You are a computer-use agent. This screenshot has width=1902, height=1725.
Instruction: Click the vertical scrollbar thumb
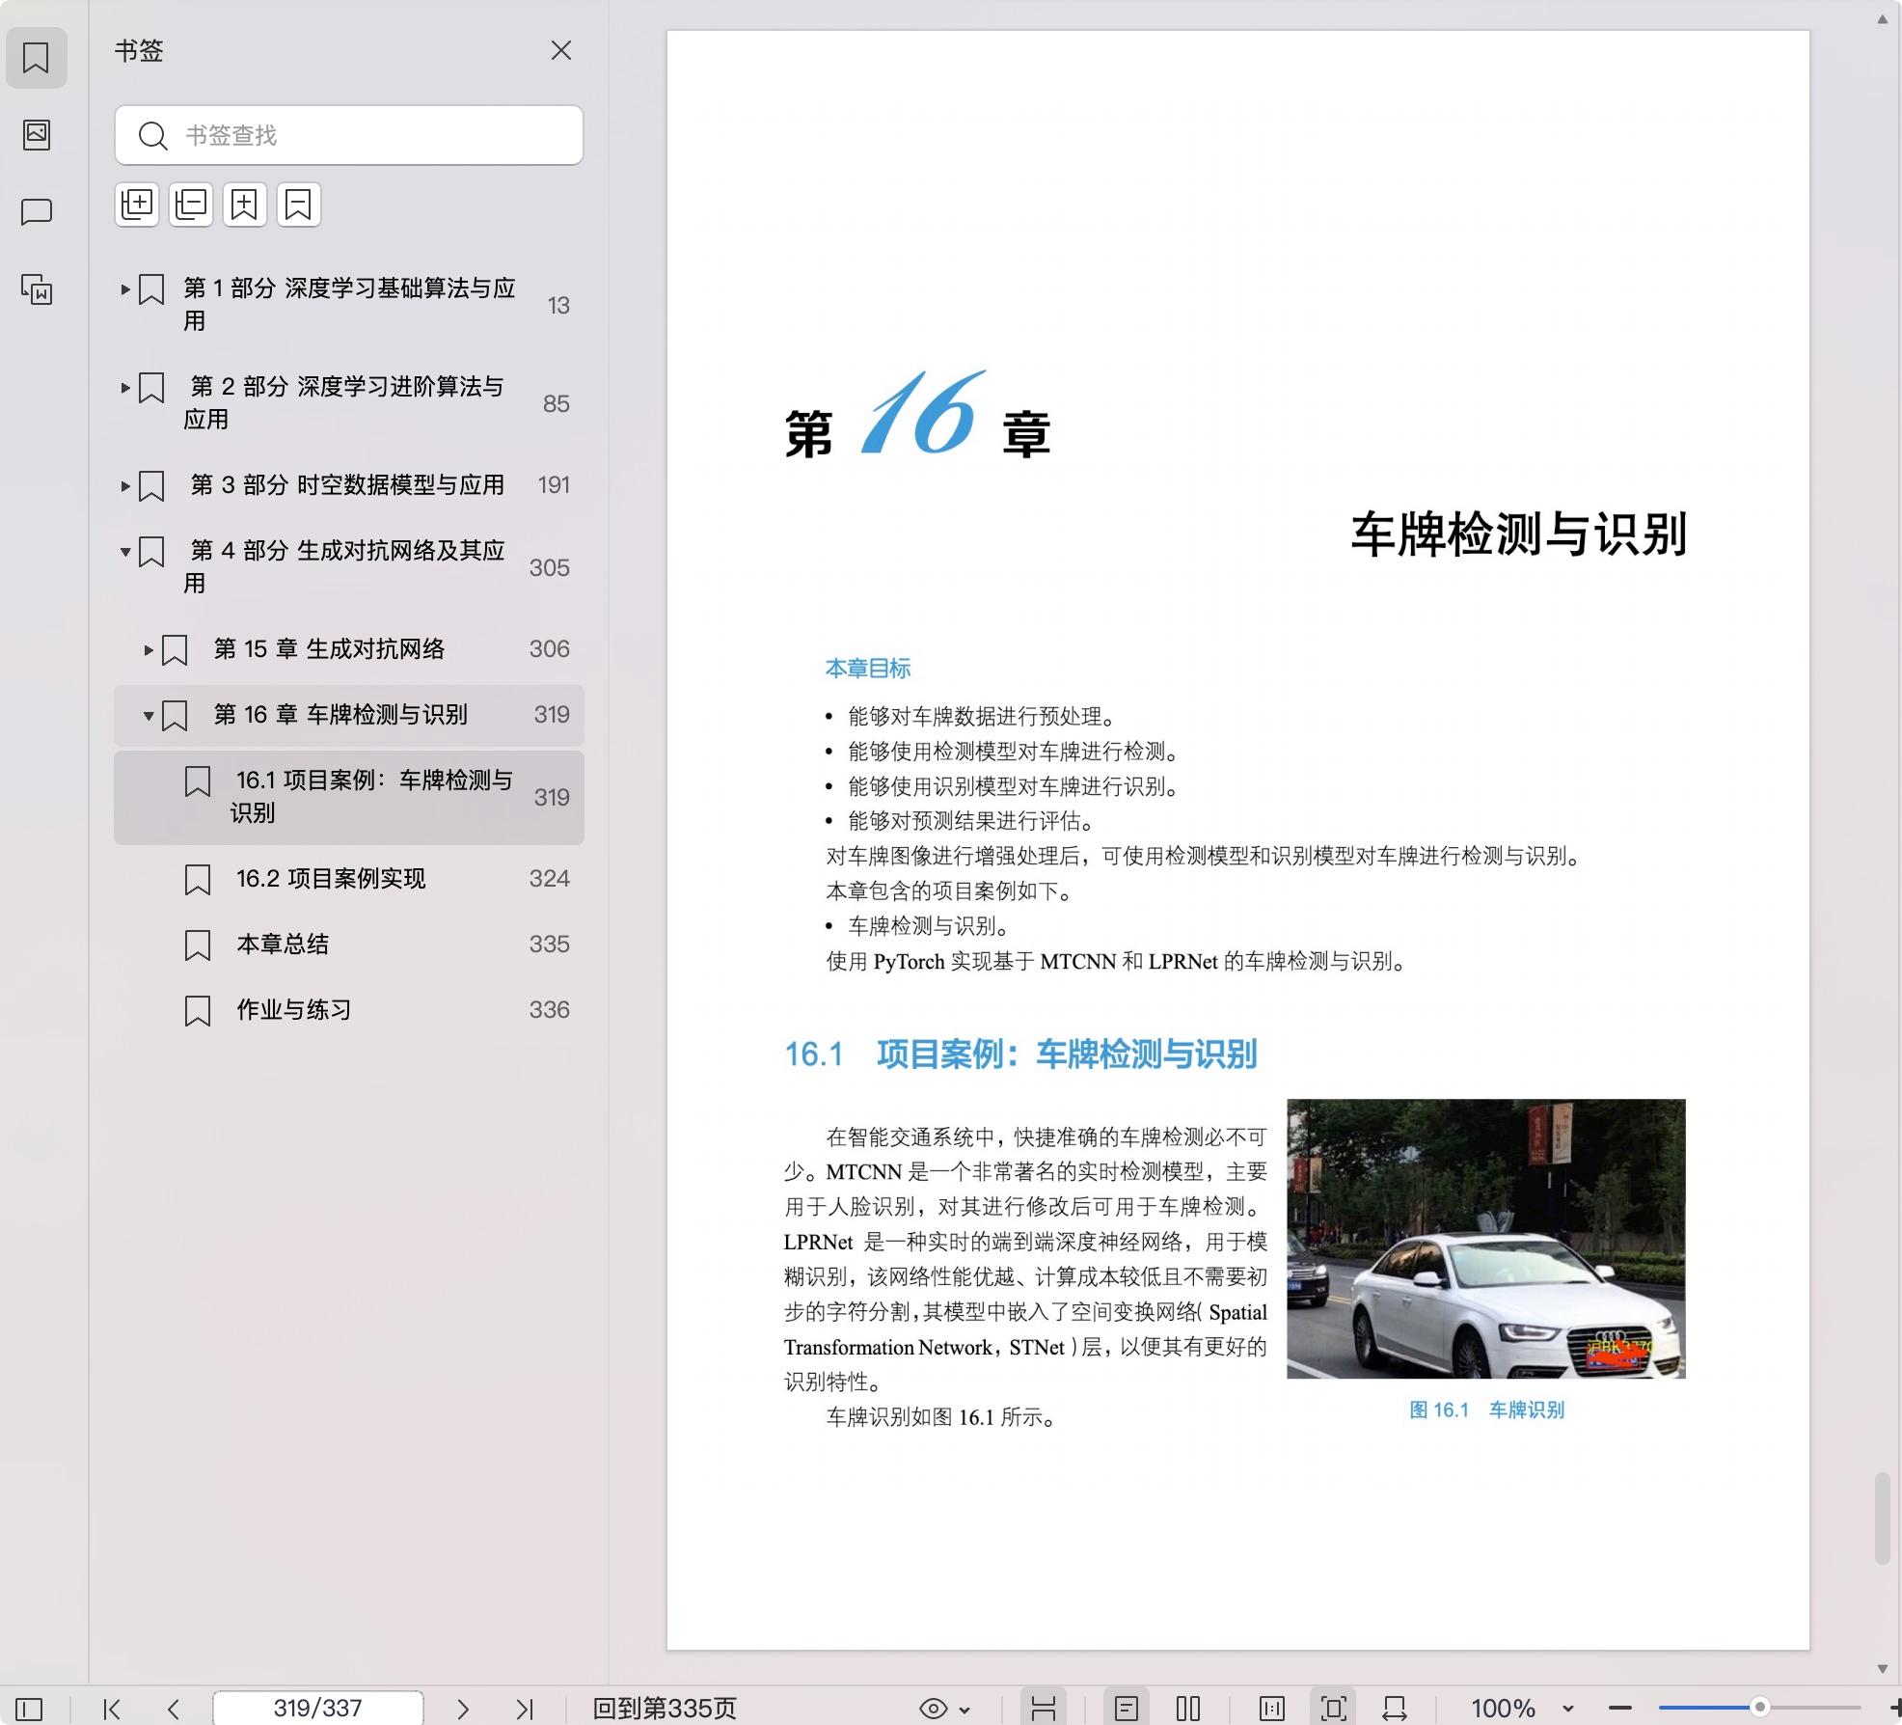1882,1518
